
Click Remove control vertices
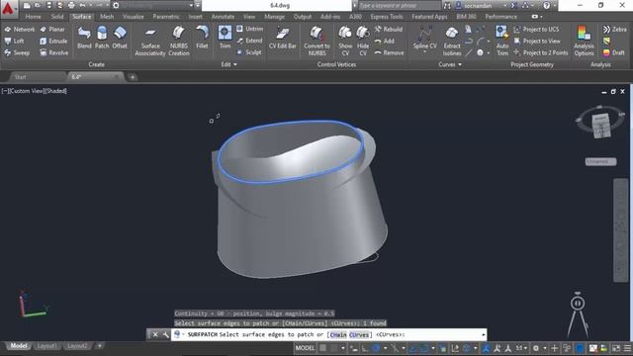pos(389,52)
